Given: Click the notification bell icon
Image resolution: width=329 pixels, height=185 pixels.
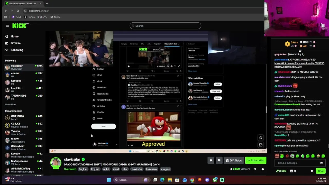Looking at the screenshot, I should 211,160.
